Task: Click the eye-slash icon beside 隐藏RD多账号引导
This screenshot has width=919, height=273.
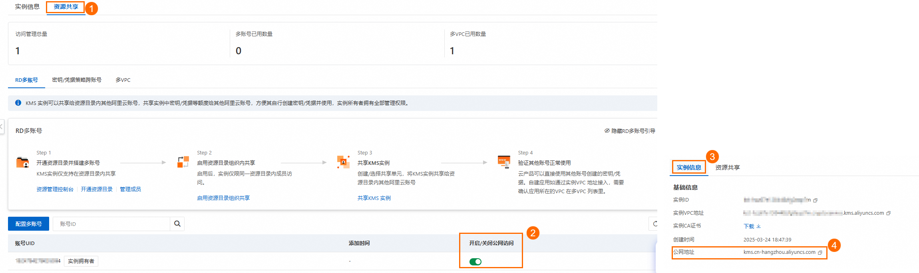Action: click(607, 131)
